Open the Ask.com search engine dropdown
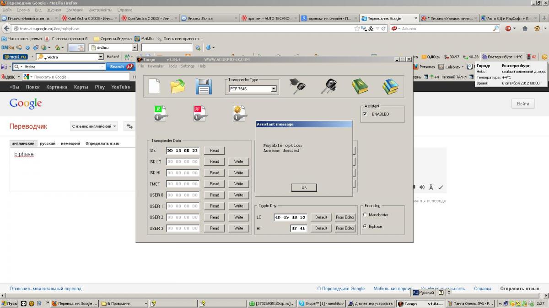549x308 pixels. click(x=395, y=28)
